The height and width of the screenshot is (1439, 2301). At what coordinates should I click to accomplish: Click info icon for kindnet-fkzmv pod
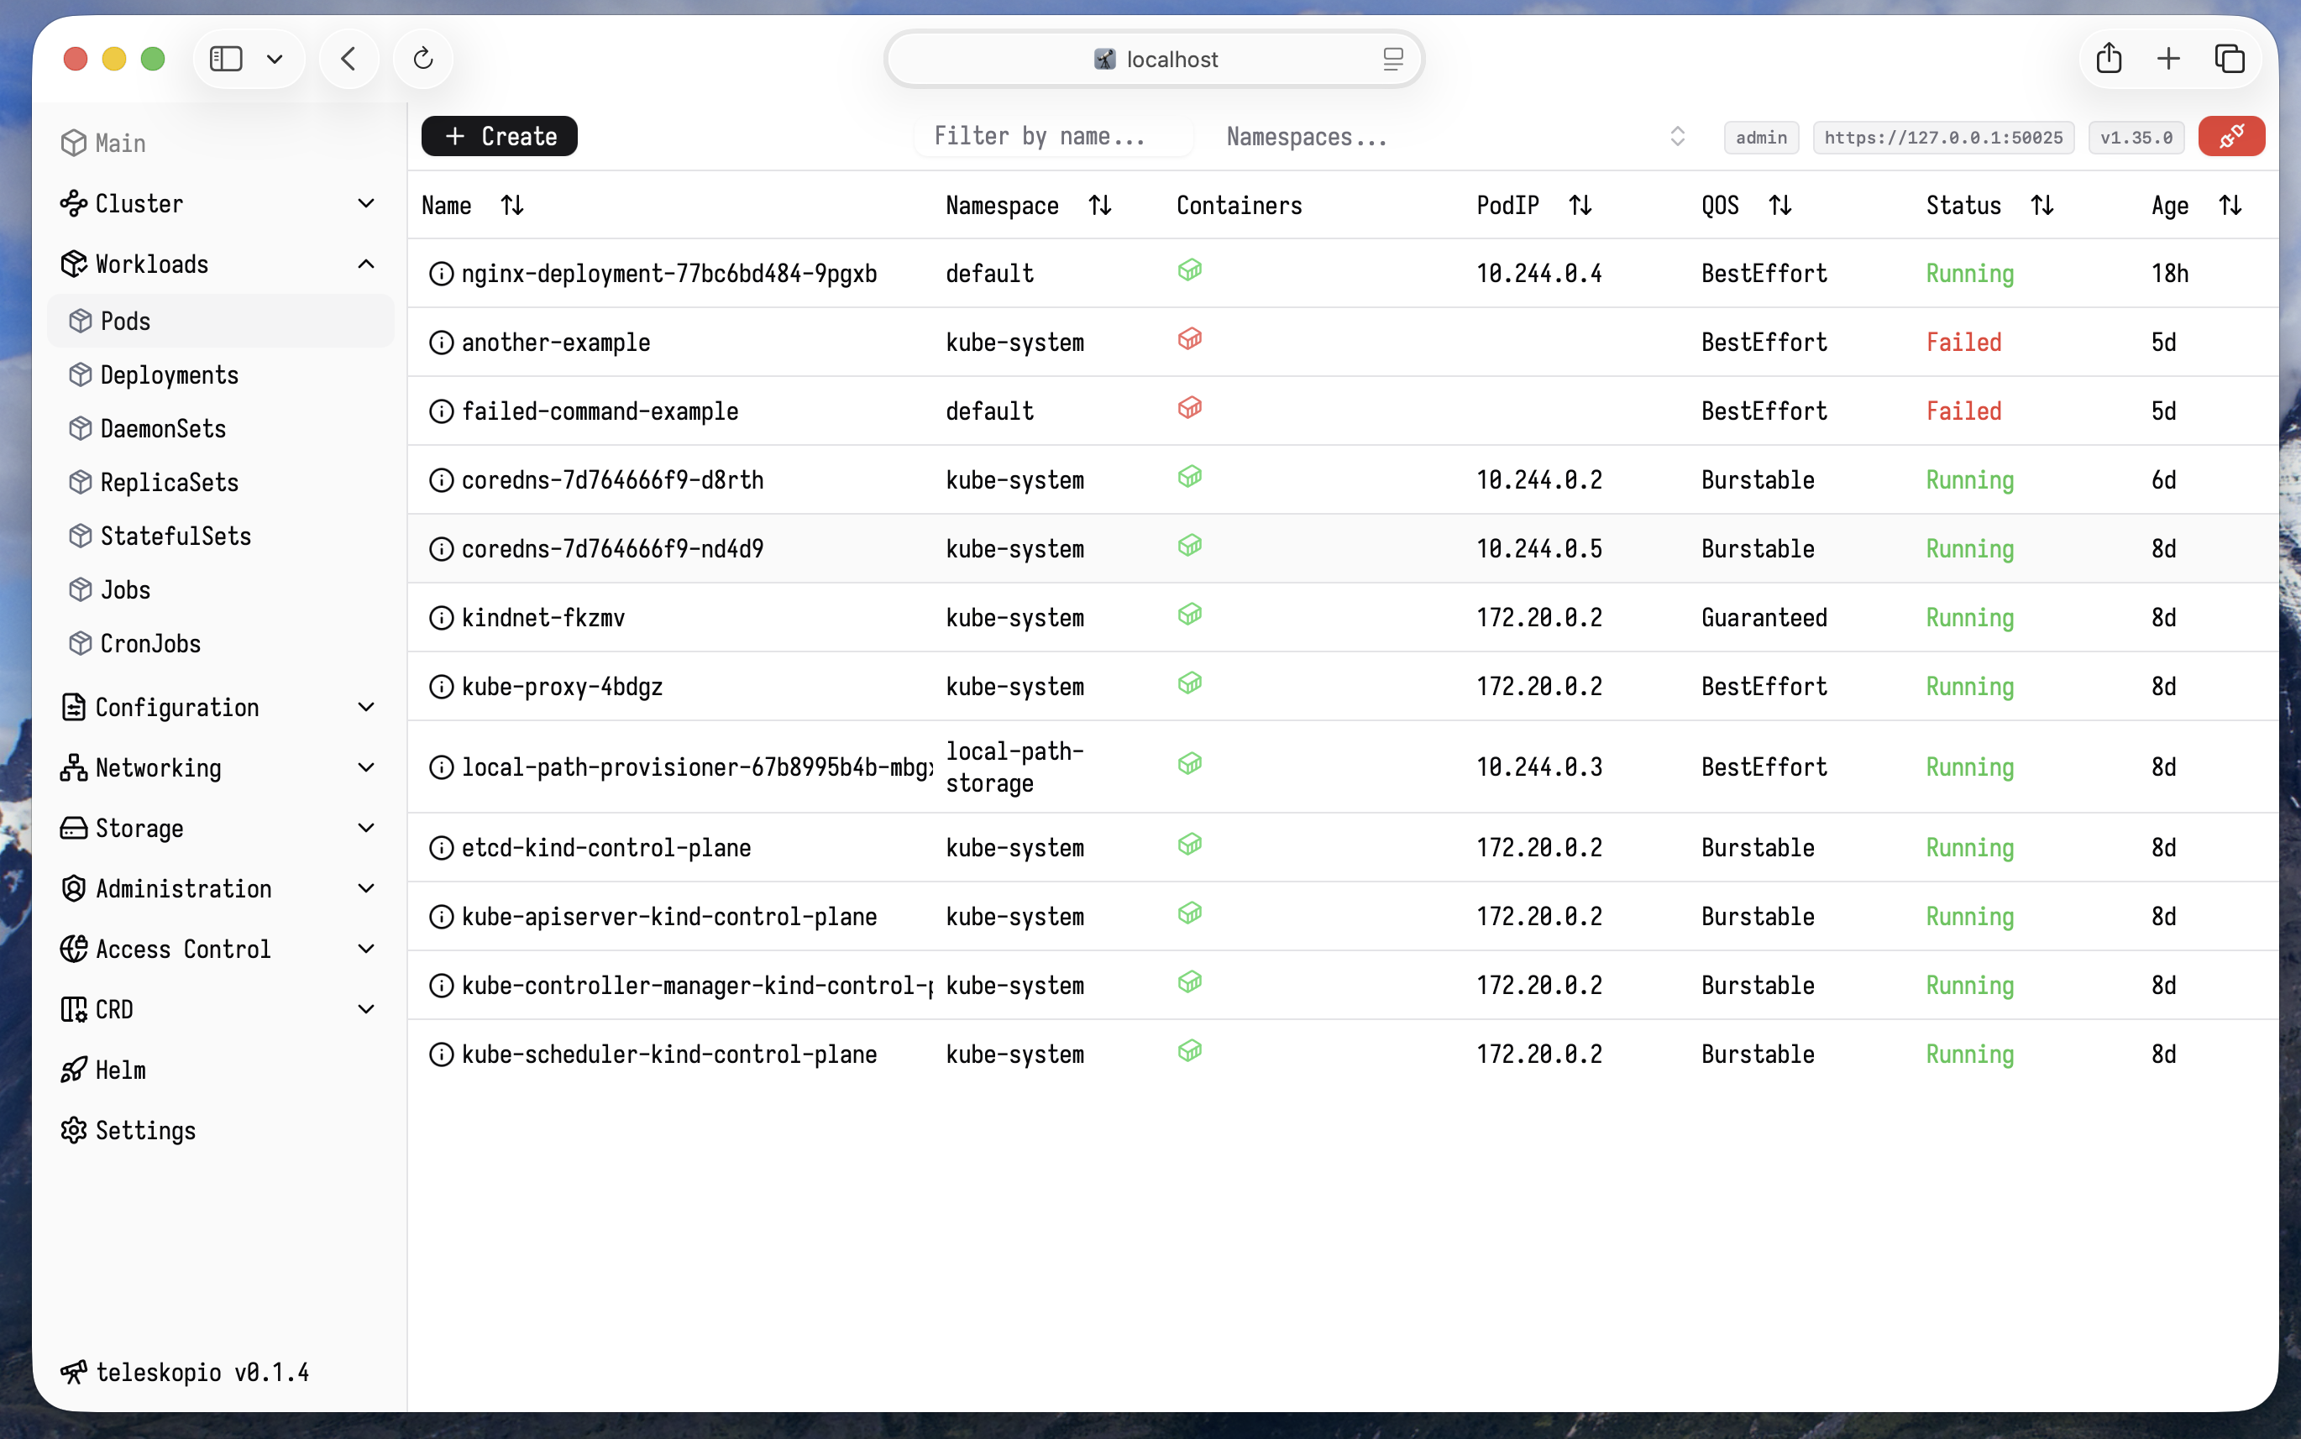pyautogui.click(x=441, y=619)
